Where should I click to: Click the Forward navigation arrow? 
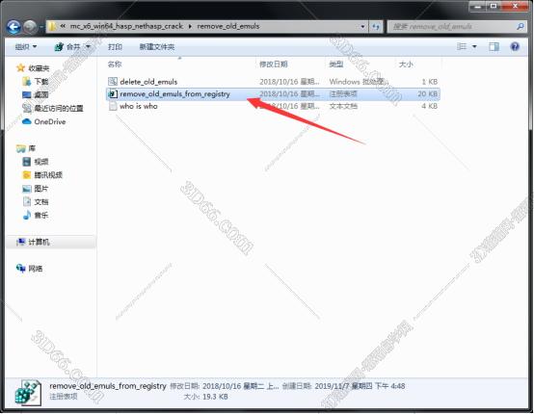click(30, 27)
